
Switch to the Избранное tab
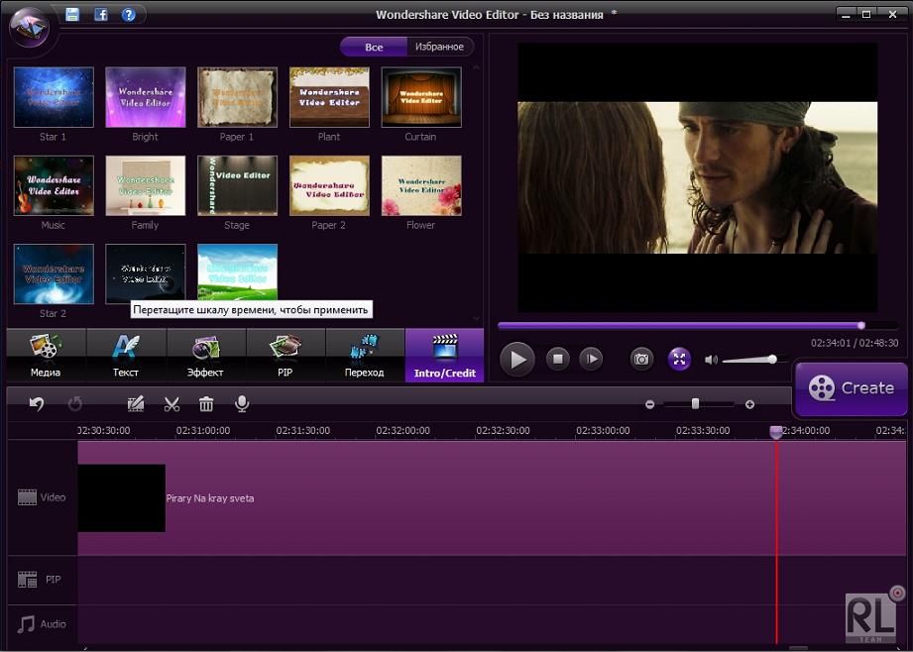pos(439,46)
